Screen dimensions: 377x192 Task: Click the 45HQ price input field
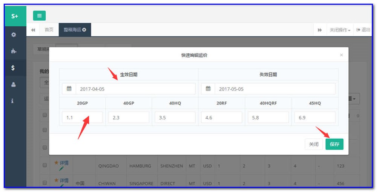[x=315, y=118]
